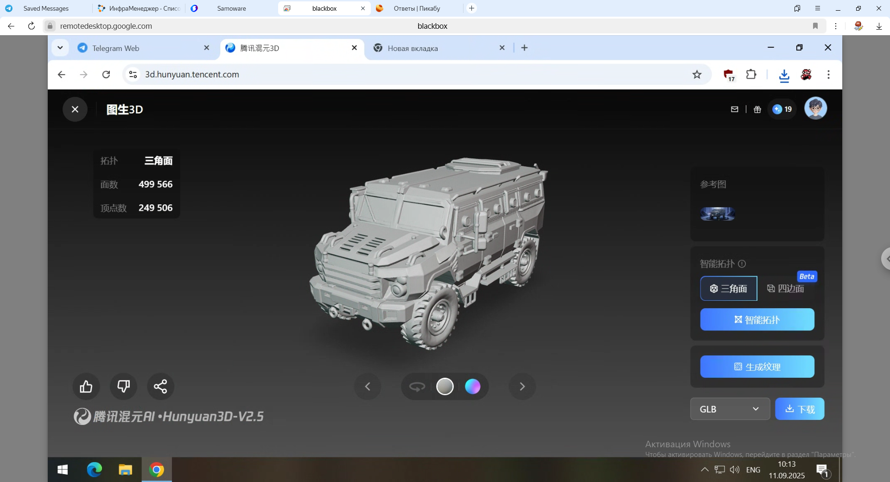Open the GLB format dropdown
Screen dimensions: 890x482
730,409
